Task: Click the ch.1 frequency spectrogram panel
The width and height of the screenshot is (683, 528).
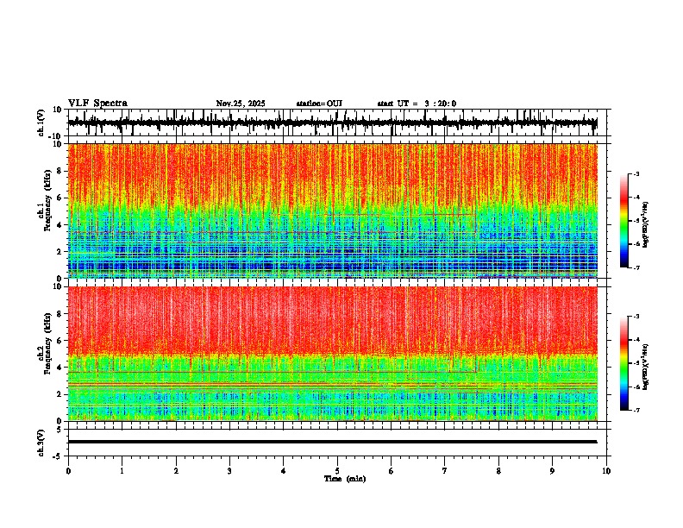Action: click(333, 211)
